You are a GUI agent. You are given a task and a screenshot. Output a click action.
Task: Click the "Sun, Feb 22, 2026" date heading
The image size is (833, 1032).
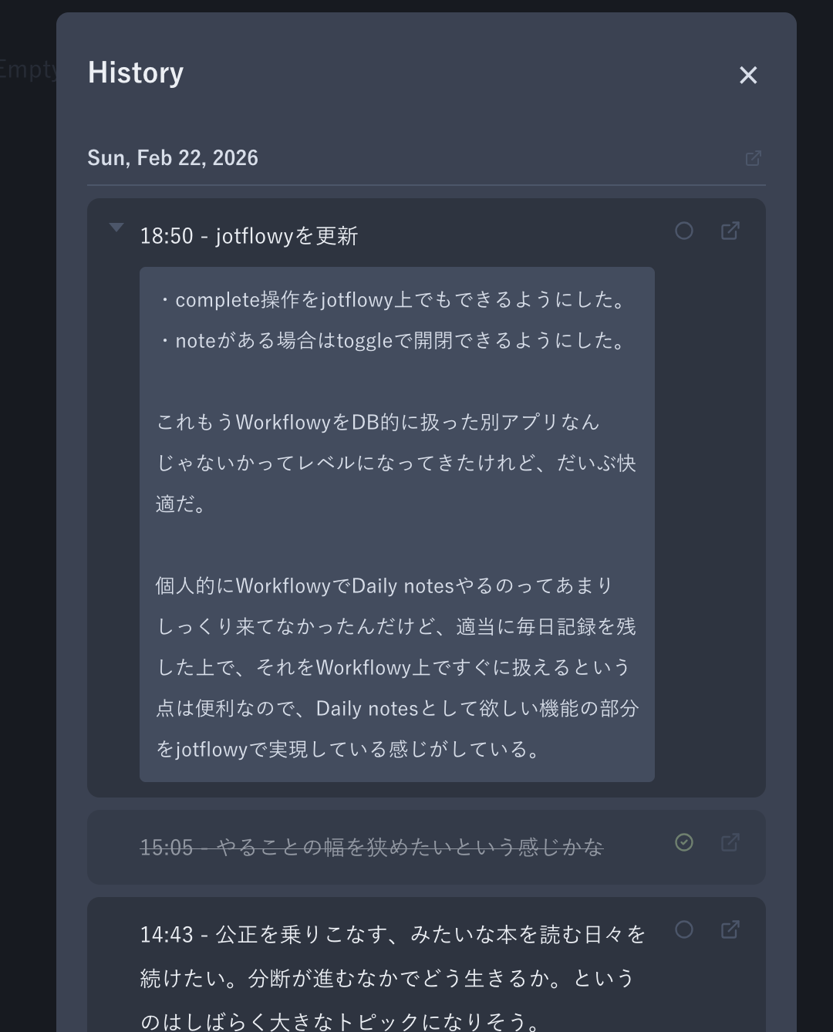coord(173,158)
